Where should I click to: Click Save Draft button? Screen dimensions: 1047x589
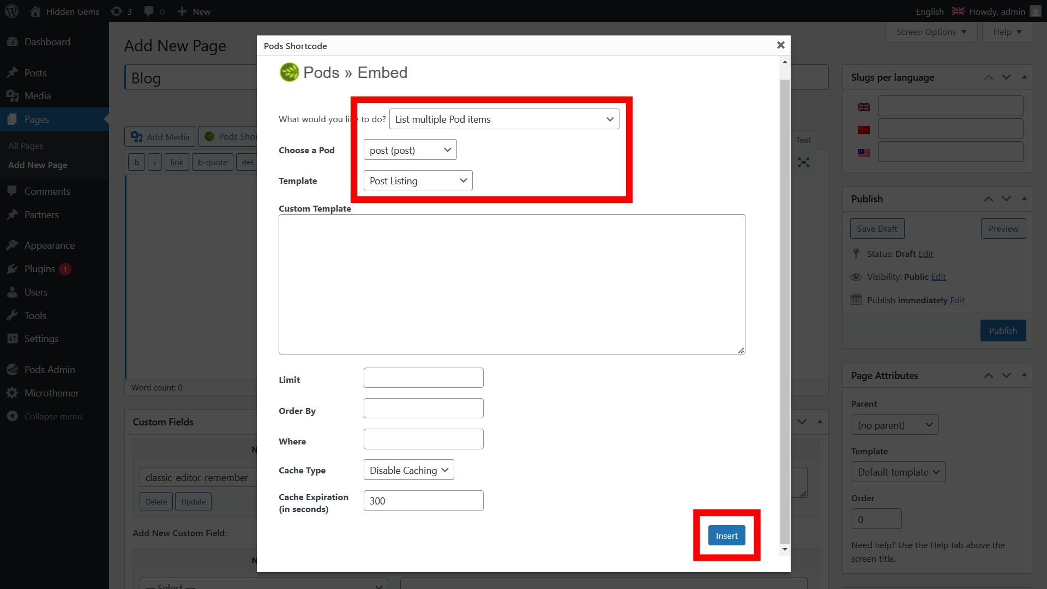pyautogui.click(x=877, y=229)
